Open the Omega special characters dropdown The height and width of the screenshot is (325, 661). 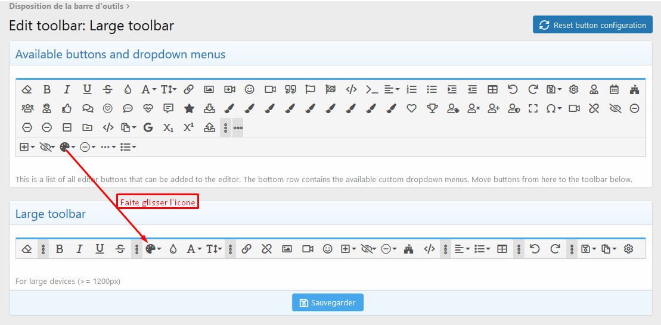point(554,108)
